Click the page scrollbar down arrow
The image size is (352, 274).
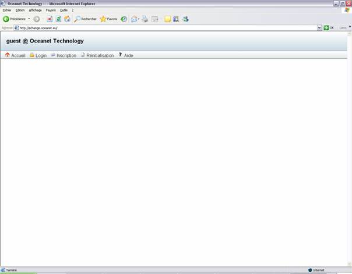click(x=350, y=264)
